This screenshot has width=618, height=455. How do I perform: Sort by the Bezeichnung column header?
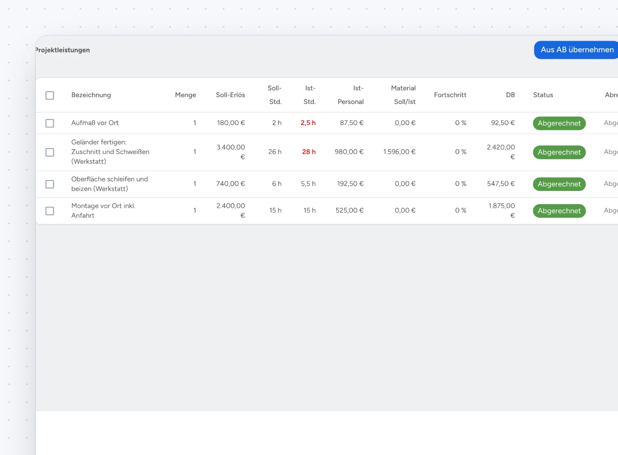[91, 95]
